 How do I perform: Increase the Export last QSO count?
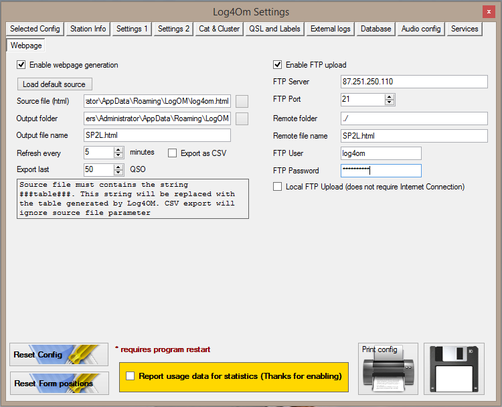118,167
